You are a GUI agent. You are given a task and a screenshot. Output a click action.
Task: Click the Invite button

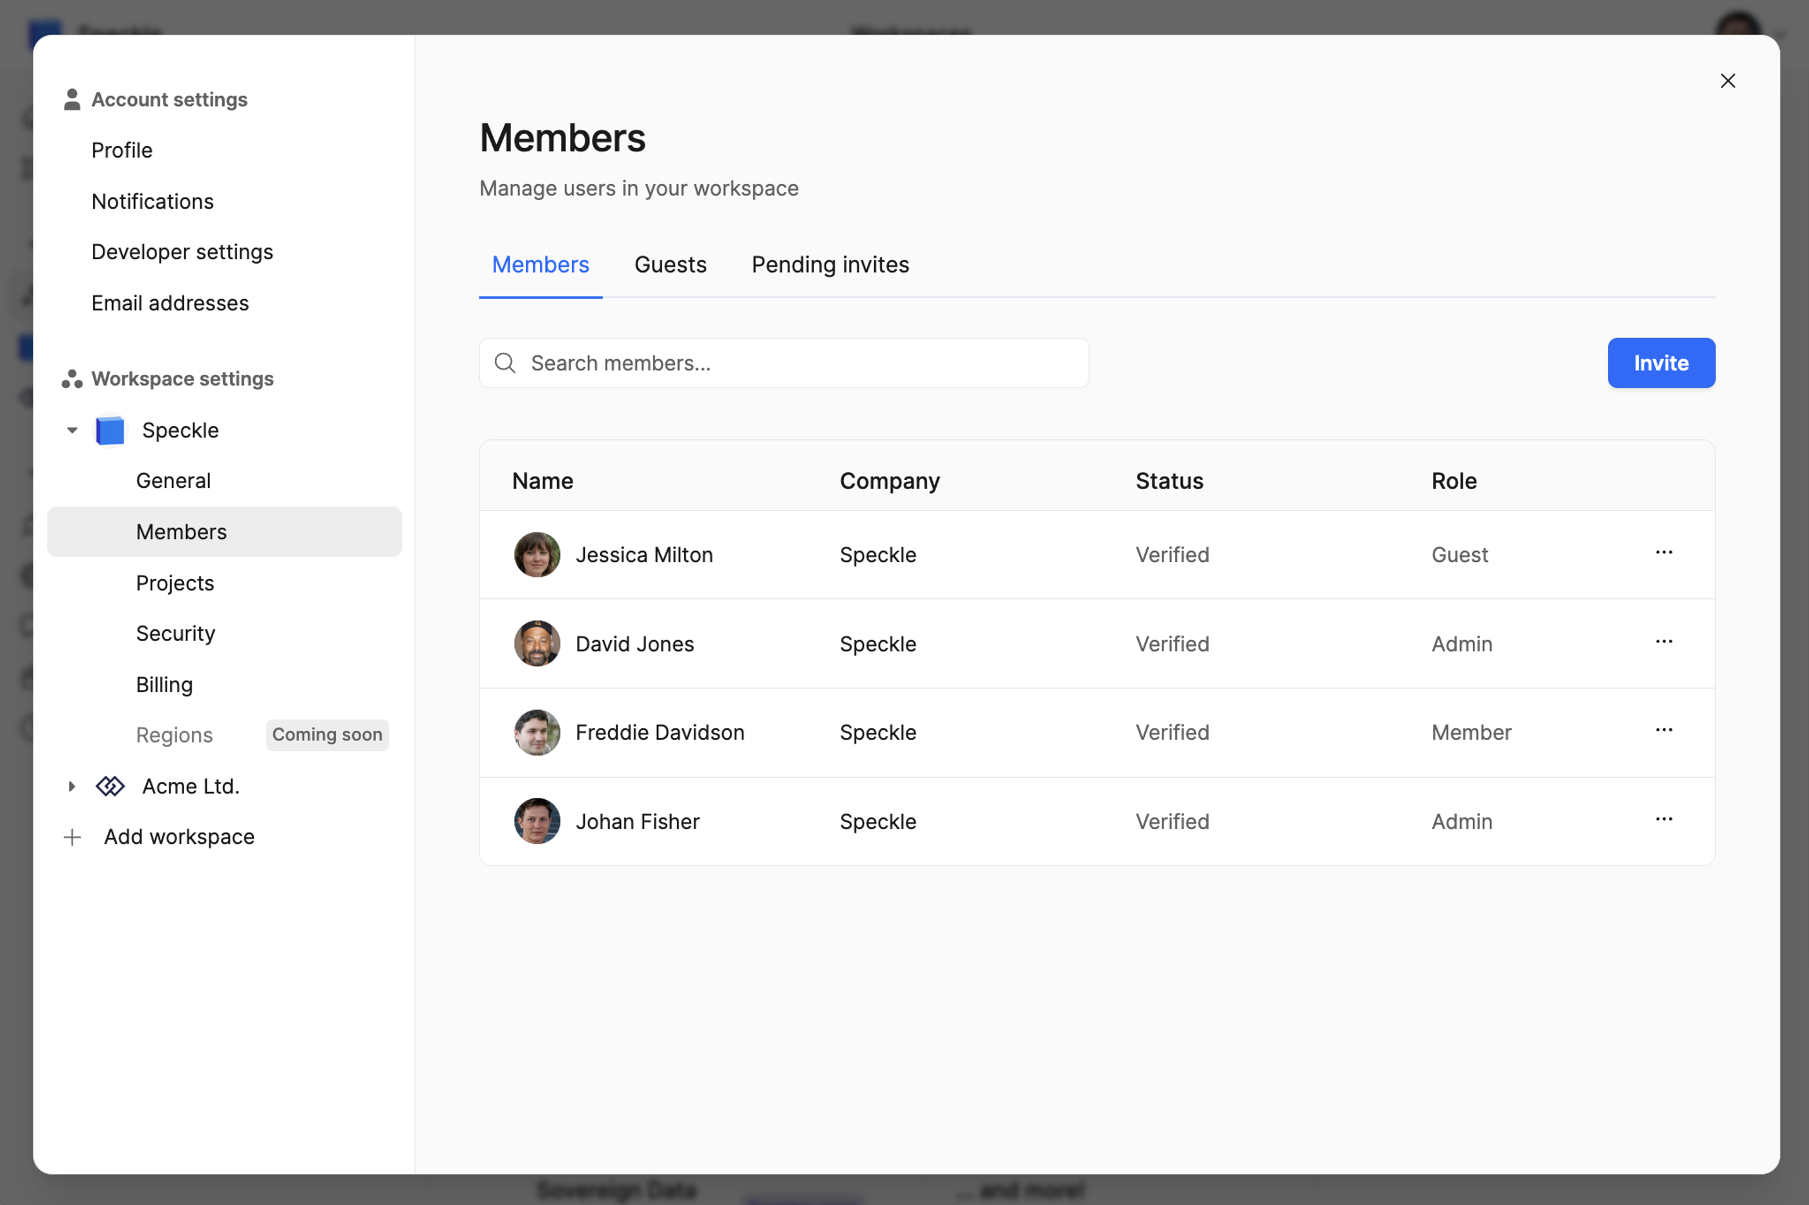point(1660,362)
